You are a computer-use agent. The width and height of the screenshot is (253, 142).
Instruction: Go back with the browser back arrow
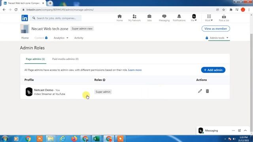click(4, 9)
